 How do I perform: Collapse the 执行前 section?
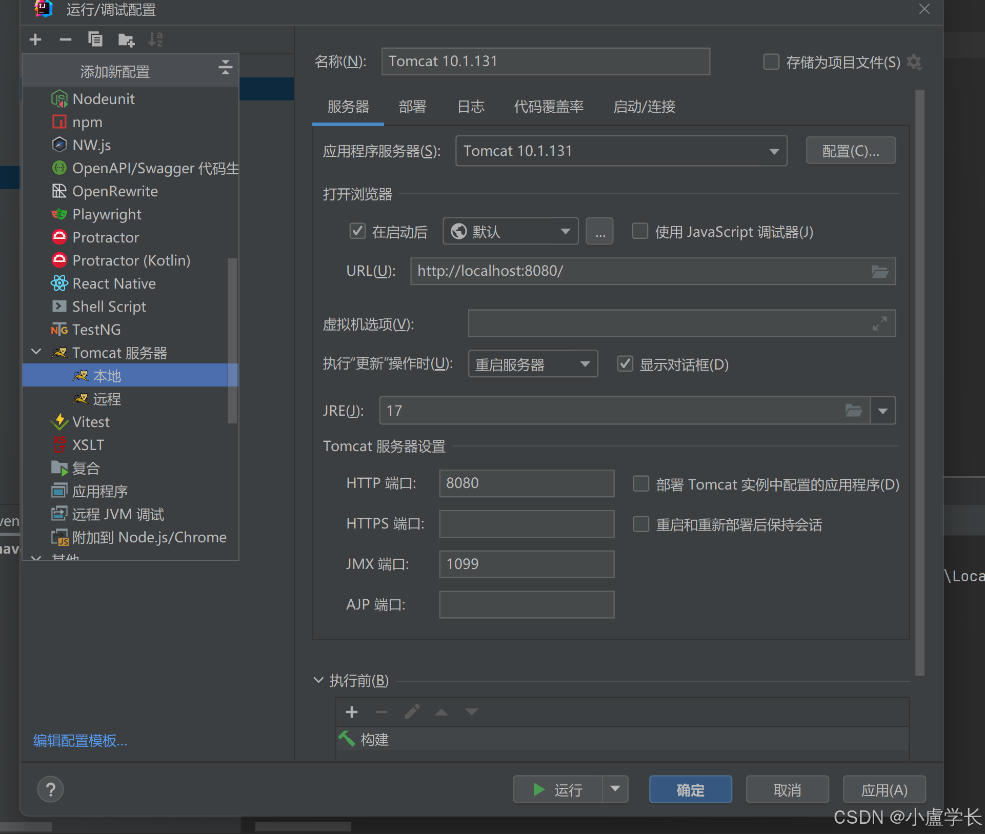(318, 680)
